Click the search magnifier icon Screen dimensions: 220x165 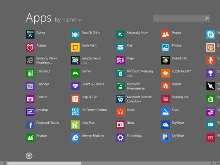[207, 18]
